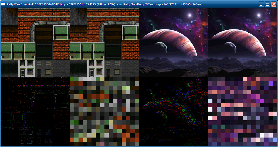Minimize the texture comparison window

(261, 4)
